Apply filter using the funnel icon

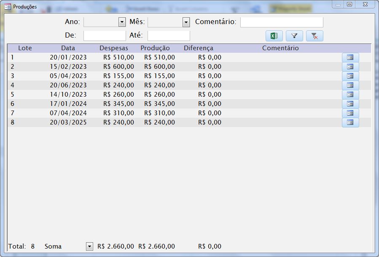point(294,36)
